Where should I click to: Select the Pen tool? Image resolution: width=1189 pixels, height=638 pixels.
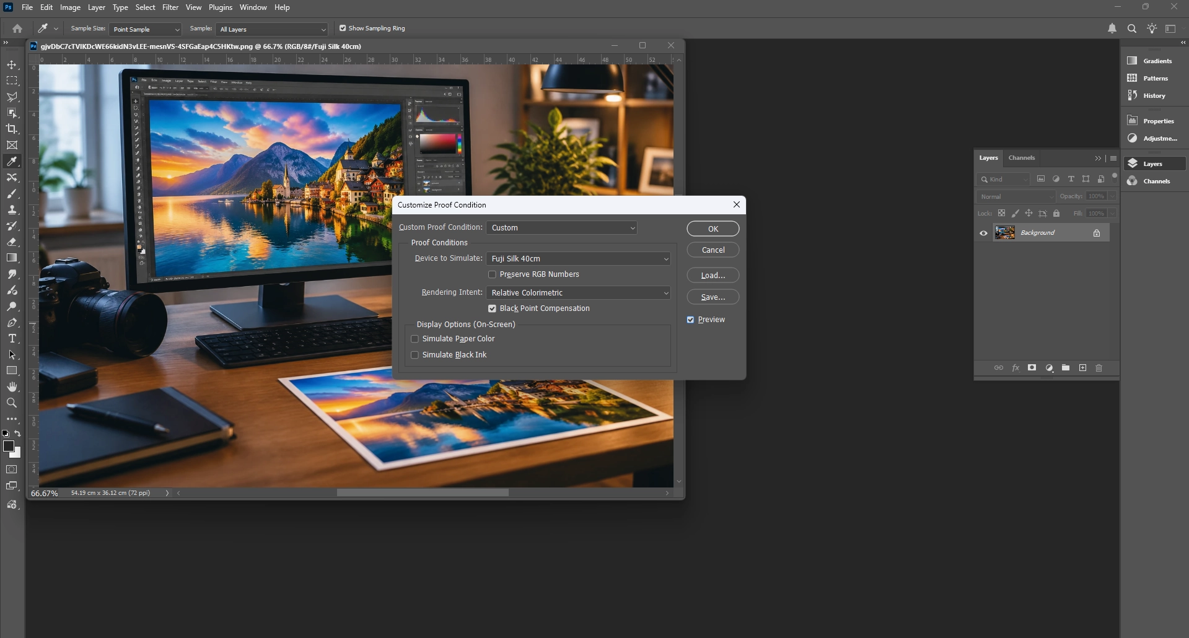(12, 323)
